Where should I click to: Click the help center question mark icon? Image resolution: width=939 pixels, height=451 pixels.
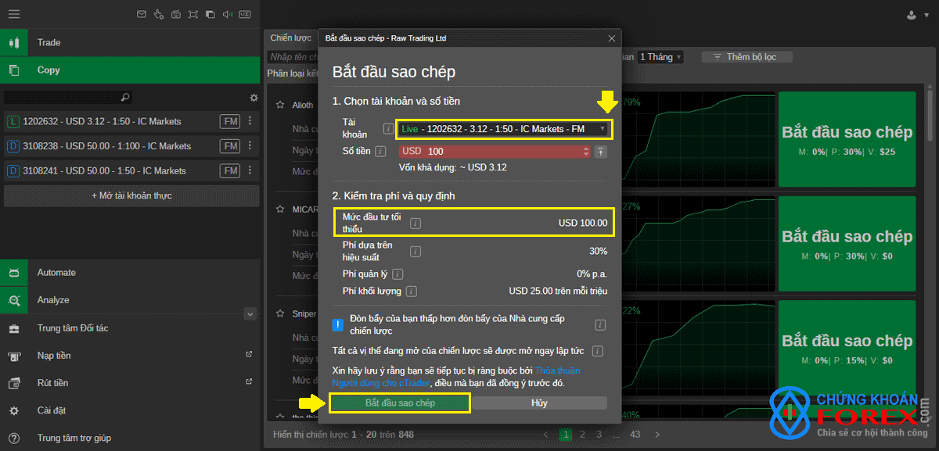tap(13, 438)
